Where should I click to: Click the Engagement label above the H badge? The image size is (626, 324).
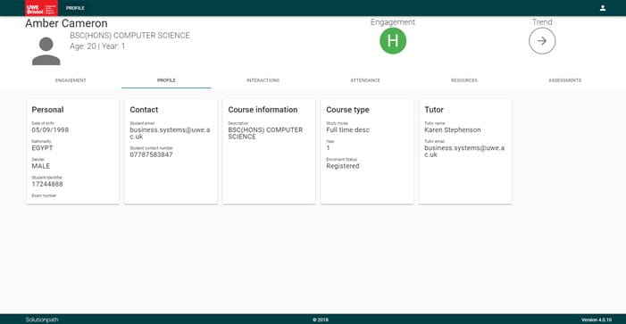click(x=393, y=22)
